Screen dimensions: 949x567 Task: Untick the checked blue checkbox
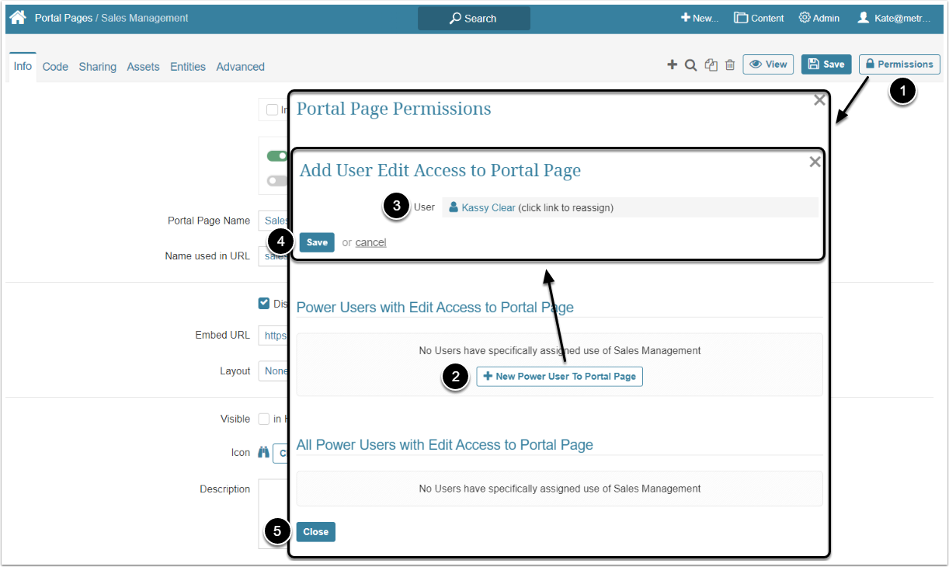coord(264,304)
